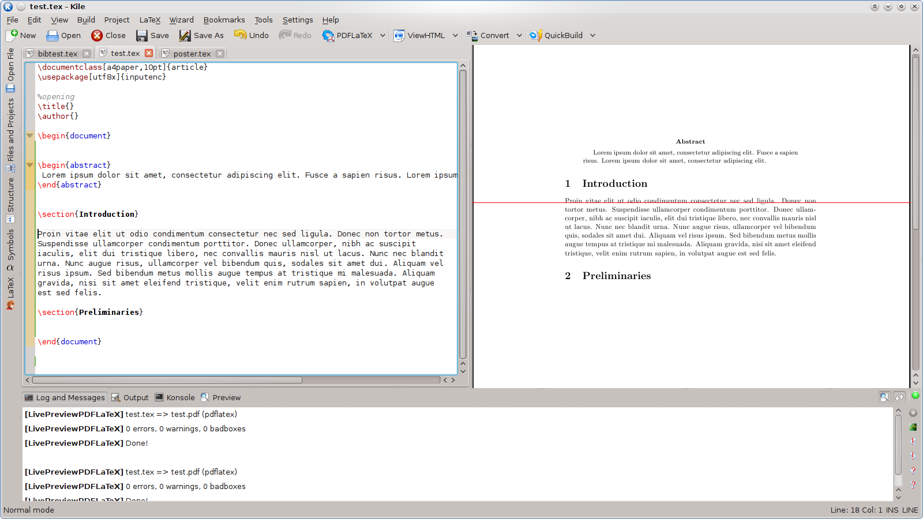Open the Build menu

(86, 20)
